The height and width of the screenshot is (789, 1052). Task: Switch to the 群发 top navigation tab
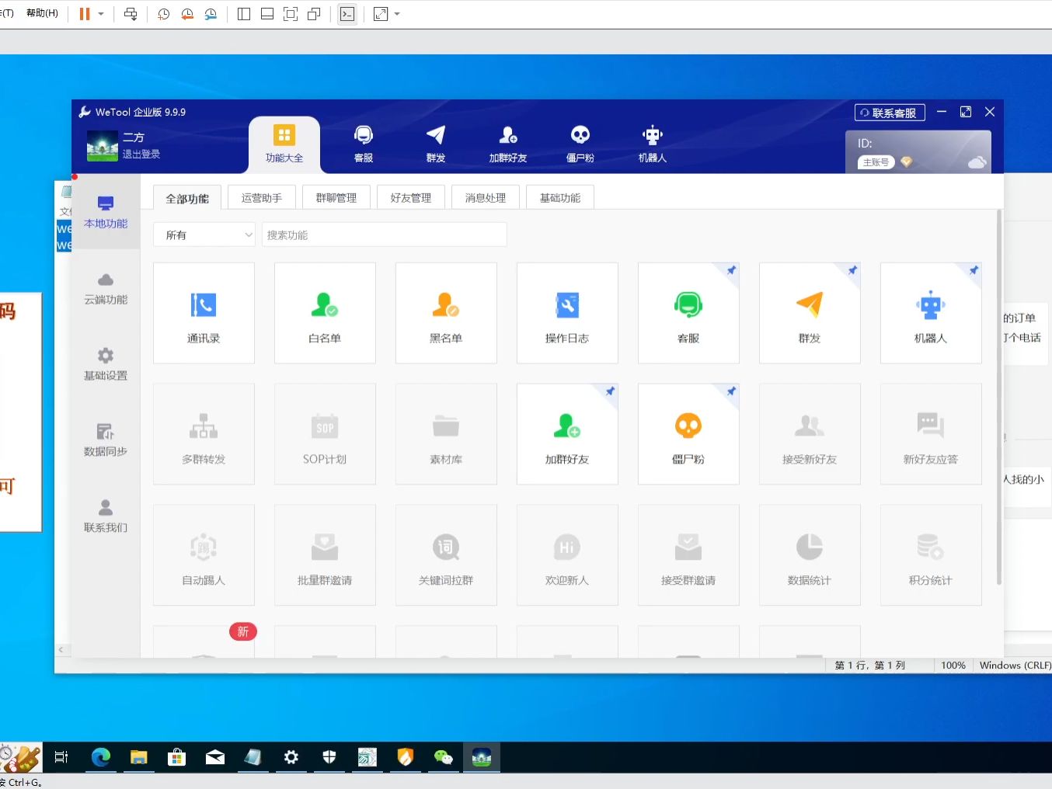point(436,144)
